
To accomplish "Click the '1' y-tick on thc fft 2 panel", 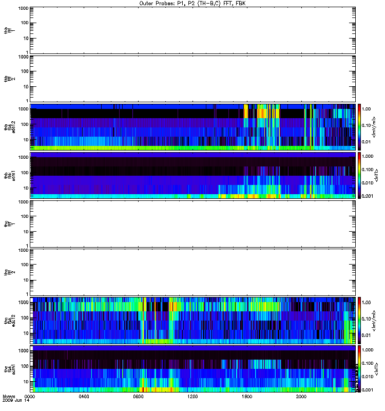I will click(27, 294).
